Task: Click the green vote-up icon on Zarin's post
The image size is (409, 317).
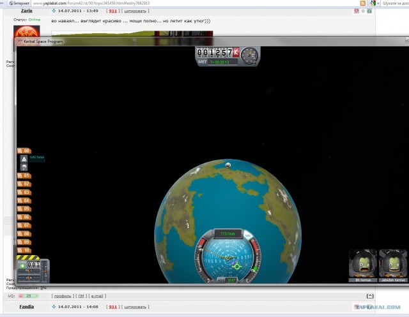Action: (369, 11)
